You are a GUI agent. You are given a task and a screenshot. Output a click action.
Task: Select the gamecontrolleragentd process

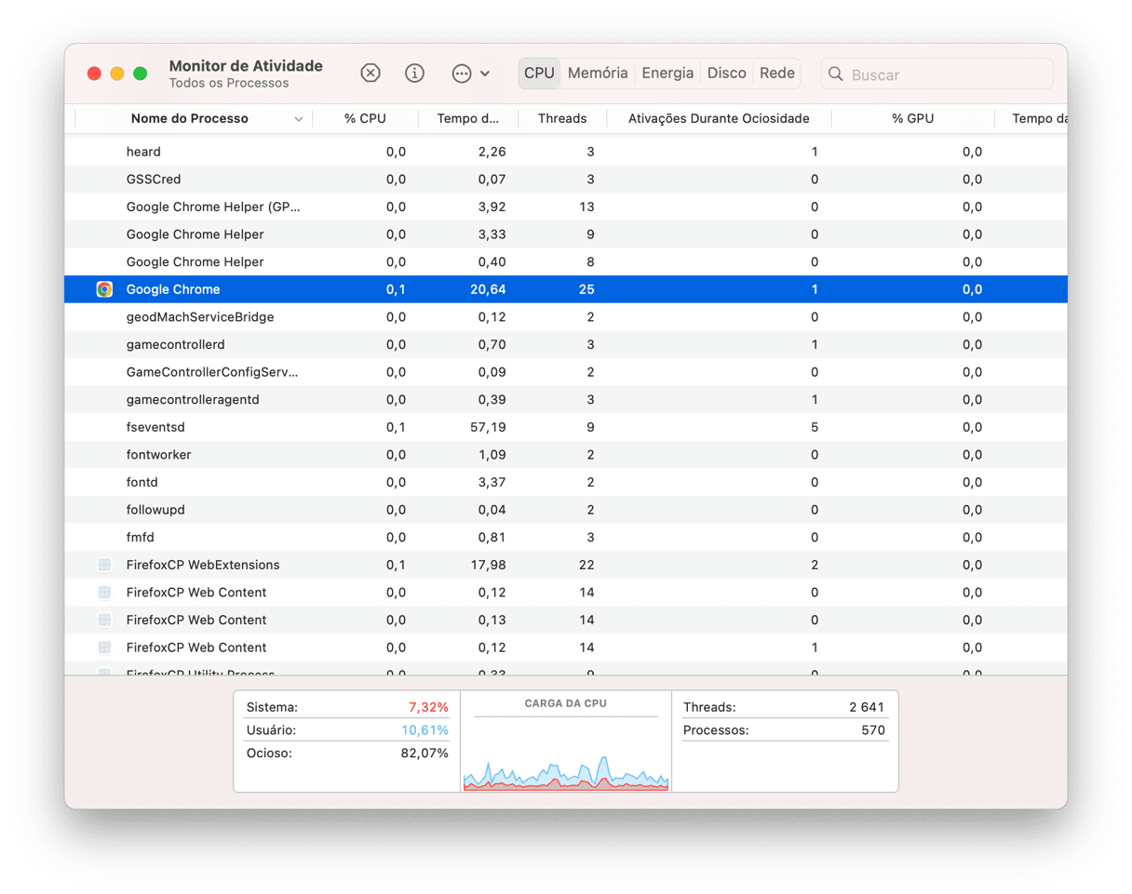[x=566, y=400]
